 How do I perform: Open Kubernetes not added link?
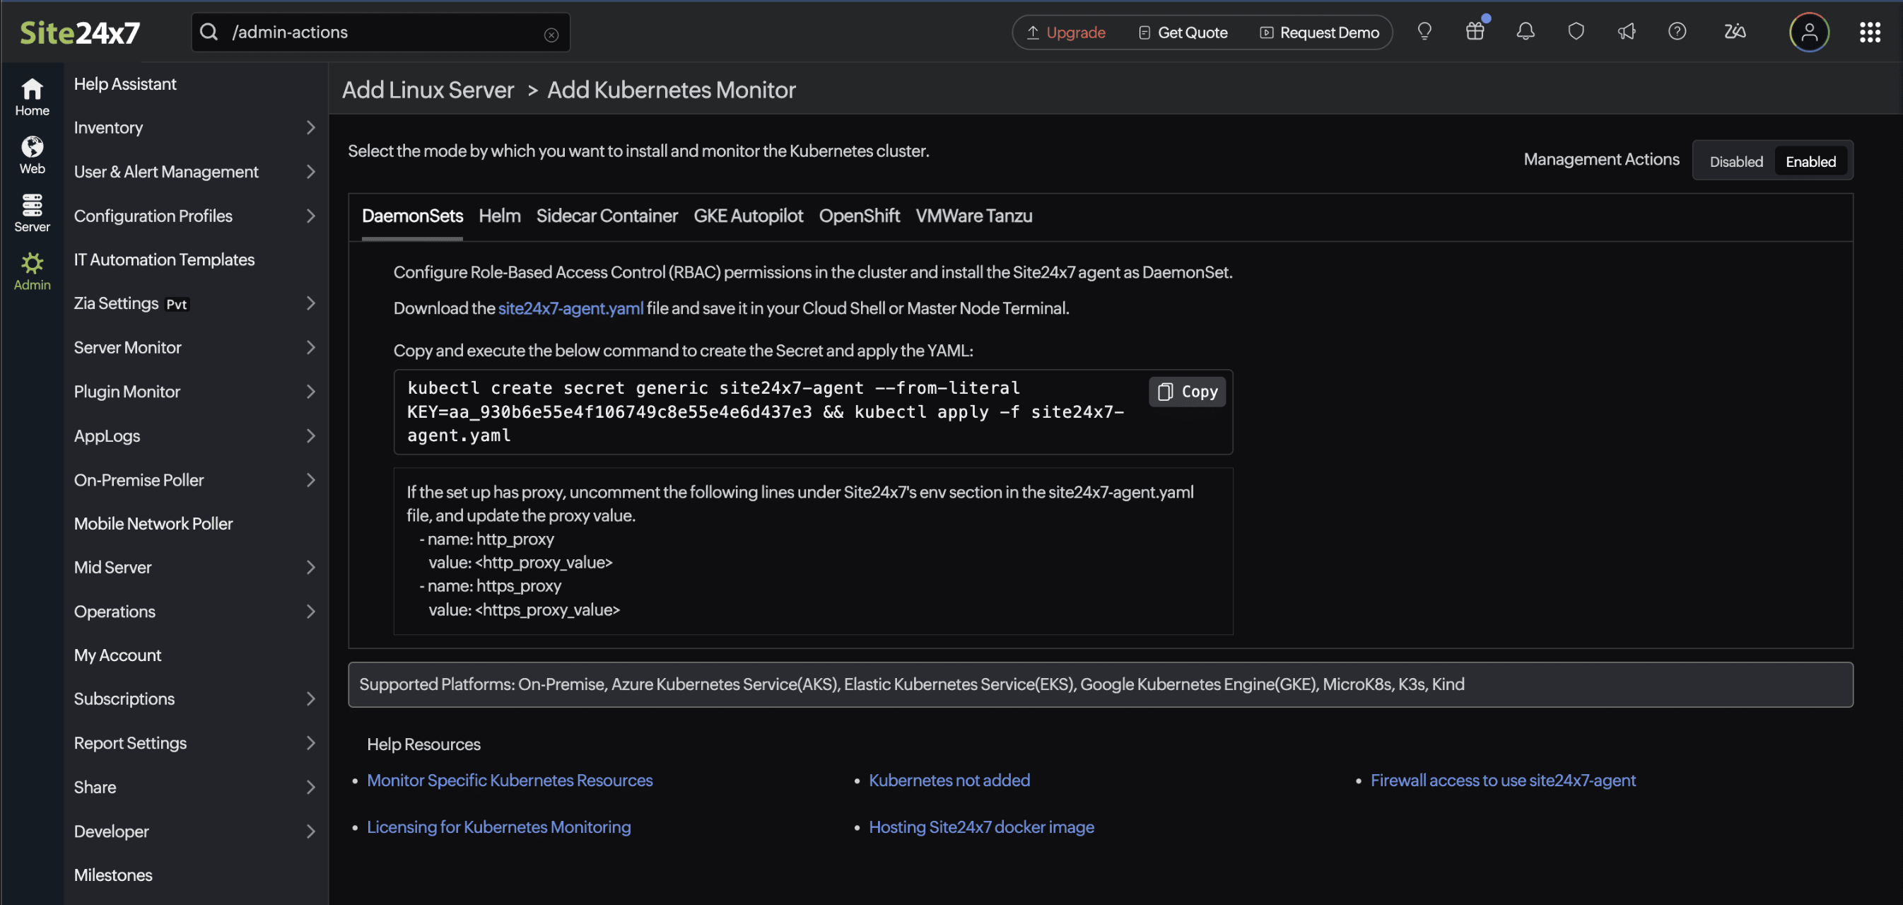(x=949, y=781)
